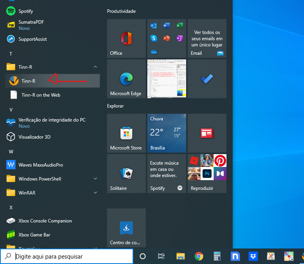The width and height of the screenshot is (304, 264).
Task: Open Calculator from taskbar
Action: click(217, 256)
